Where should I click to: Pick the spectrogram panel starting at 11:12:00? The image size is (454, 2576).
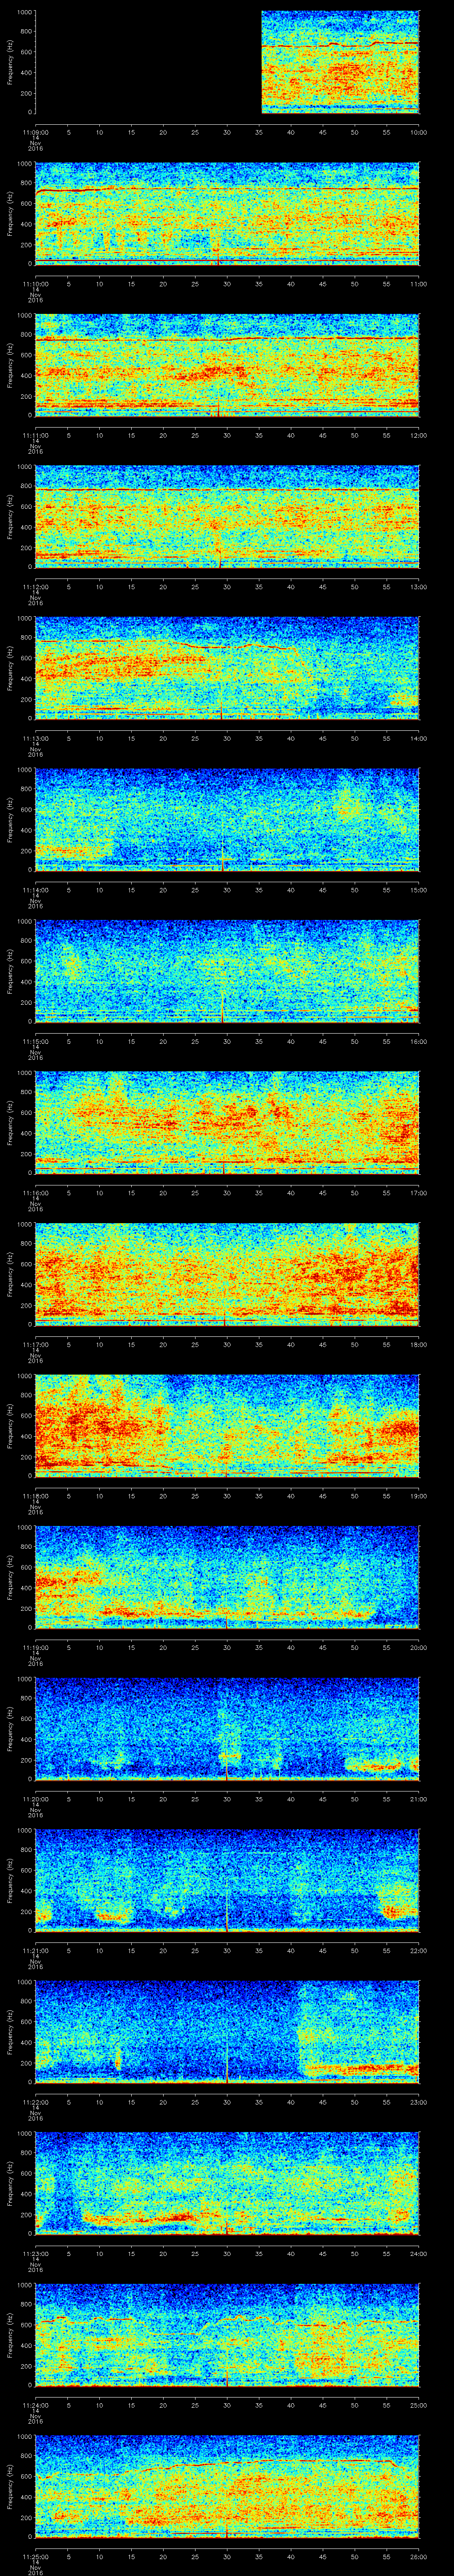tap(227, 517)
